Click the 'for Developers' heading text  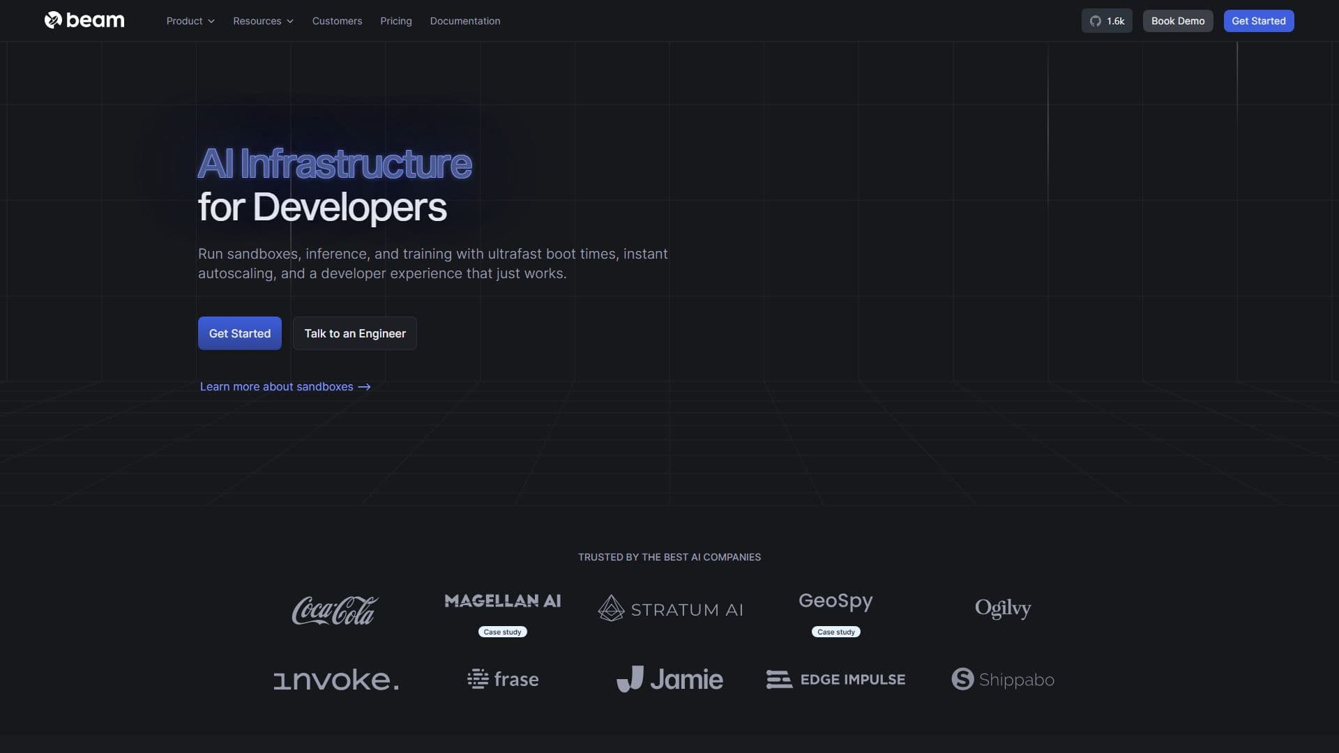point(322,207)
